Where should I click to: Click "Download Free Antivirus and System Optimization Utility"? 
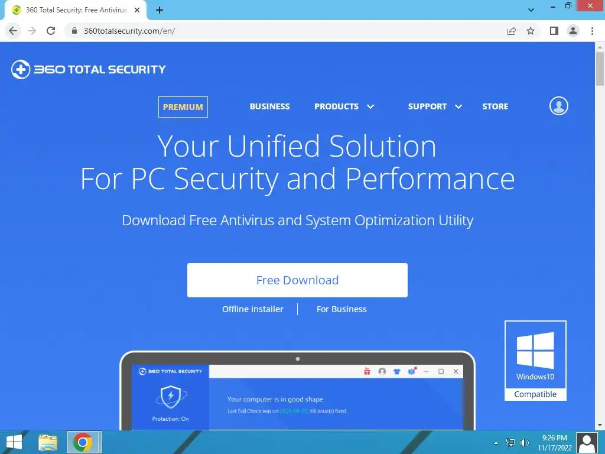click(x=298, y=220)
